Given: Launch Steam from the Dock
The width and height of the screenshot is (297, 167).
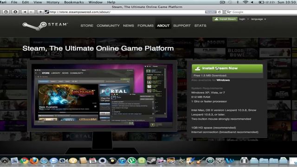Looking at the screenshot, I should (x=151, y=161).
